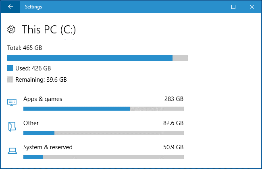Click the Other folder icon
This screenshot has width=262, height=169.
(x=12, y=127)
